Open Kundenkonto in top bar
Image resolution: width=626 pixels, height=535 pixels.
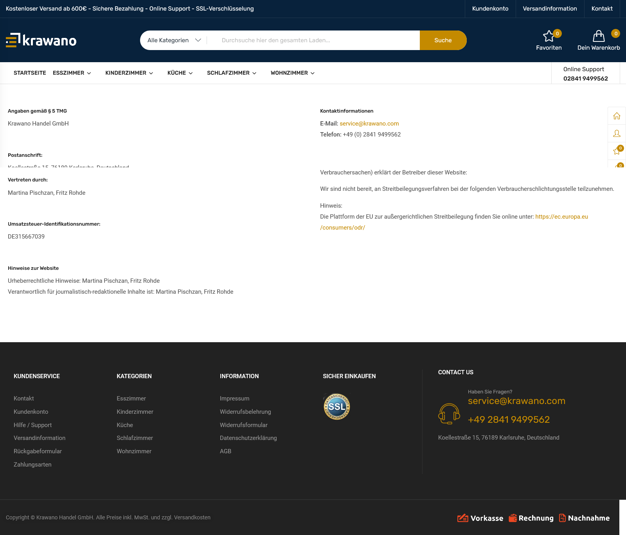tap(490, 9)
